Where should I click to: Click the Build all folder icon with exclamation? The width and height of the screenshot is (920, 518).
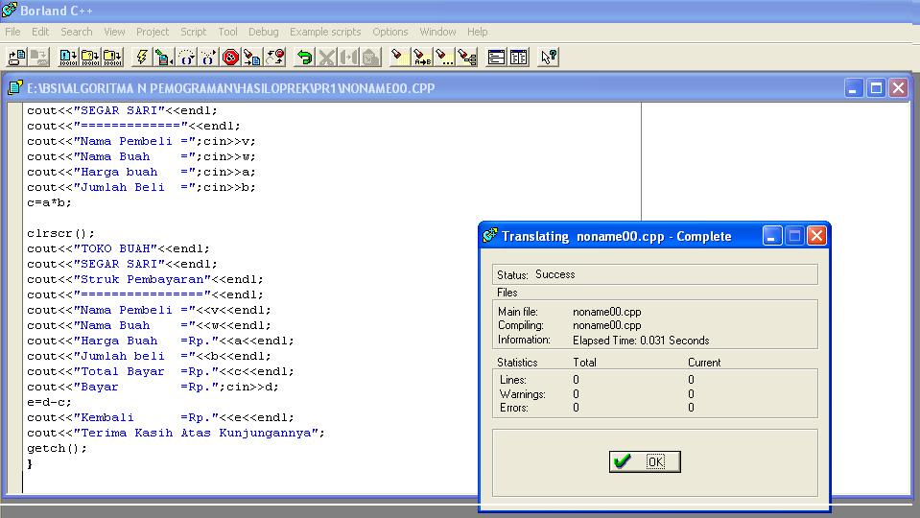pyautogui.click(x=112, y=57)
